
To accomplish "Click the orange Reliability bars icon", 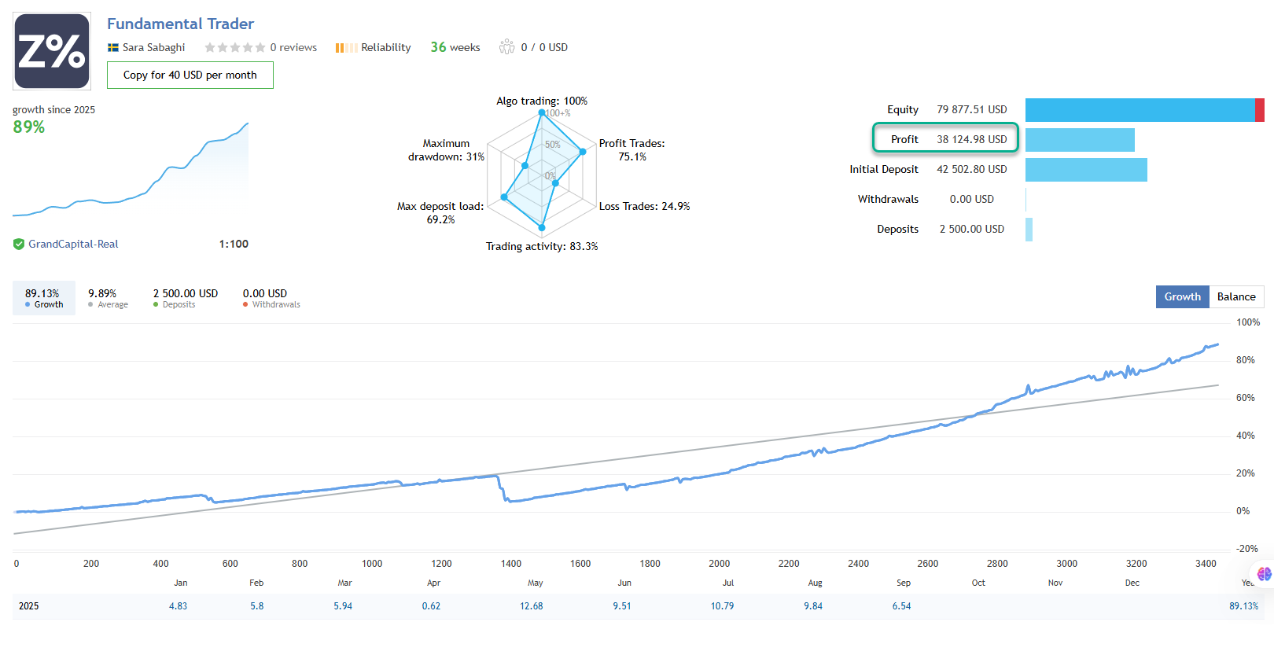I will pos(345,48).
